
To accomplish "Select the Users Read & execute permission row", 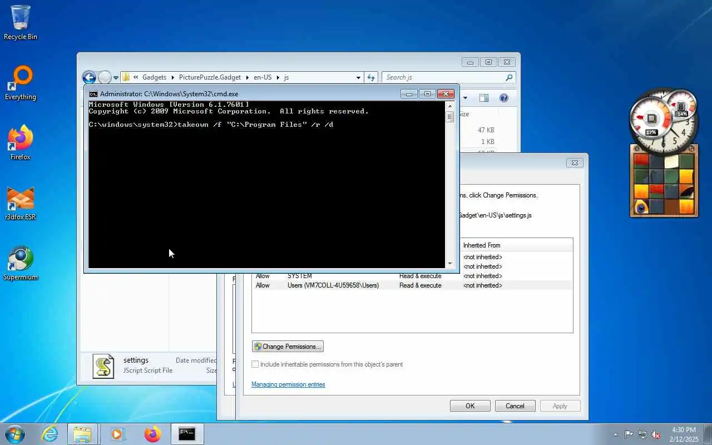I will pyautogui.click(x=412, y=285).
